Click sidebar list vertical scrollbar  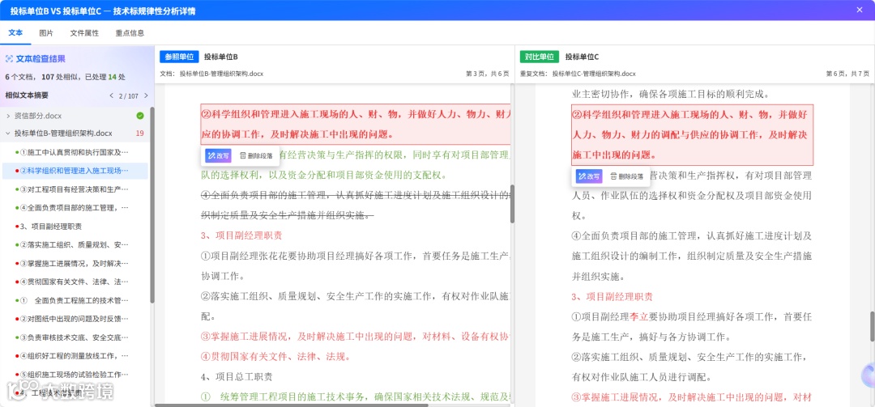click(152, 206)
